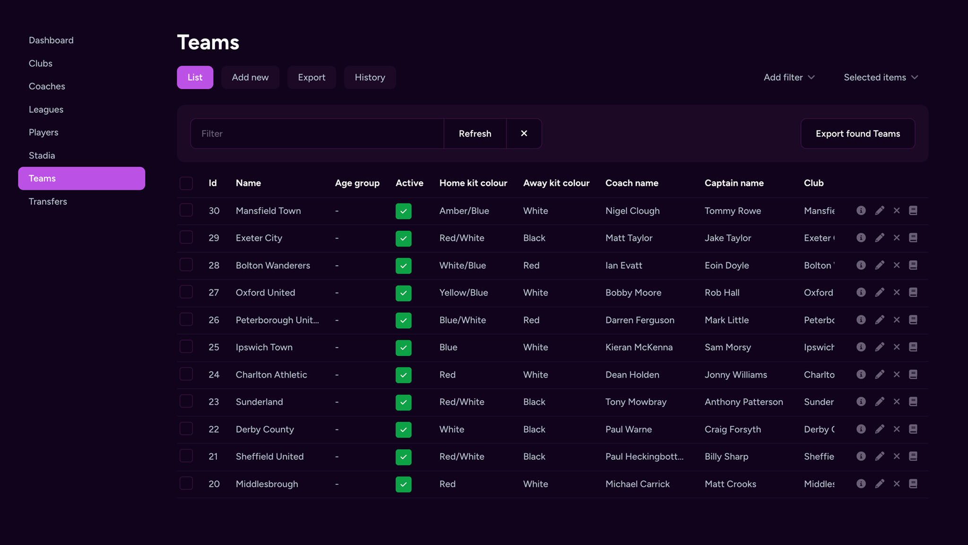Tick the checkbox for Ipswich Town
The image size is (968, 545).
pyautogui.click(x=186, y=346)
